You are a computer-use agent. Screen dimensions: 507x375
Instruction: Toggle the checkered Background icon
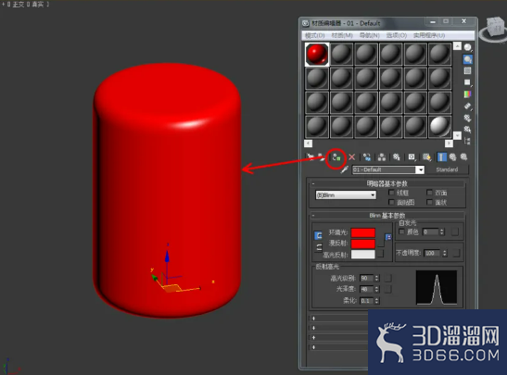coord(467,71)
